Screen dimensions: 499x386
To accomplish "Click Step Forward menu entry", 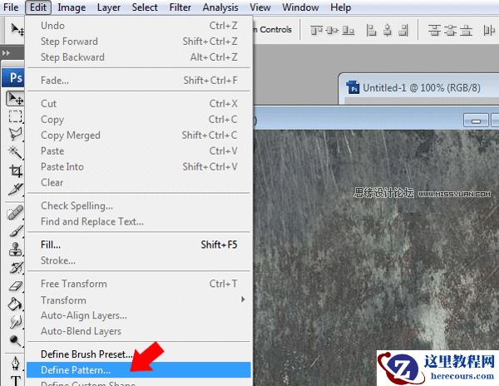I will (x=139, y=42).
